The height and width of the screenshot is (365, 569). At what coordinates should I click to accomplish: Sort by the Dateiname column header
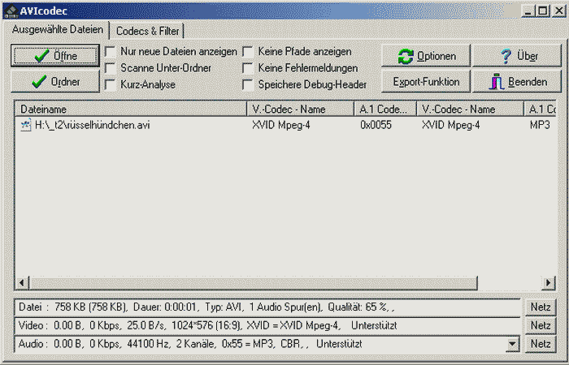(130, 109)
